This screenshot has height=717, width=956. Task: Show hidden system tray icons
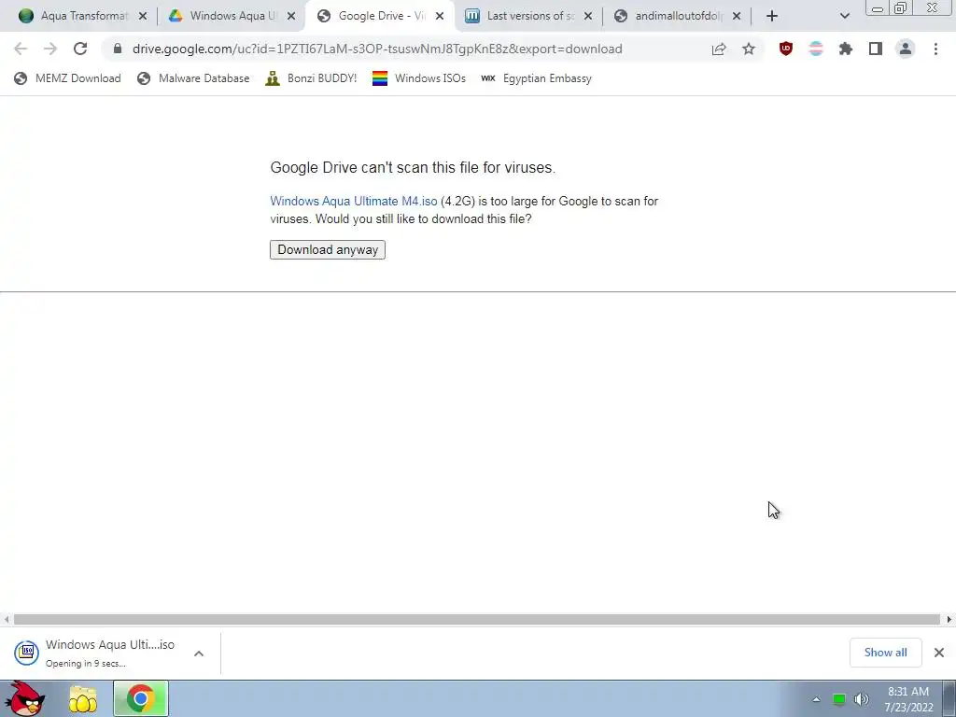click(816, 699)
